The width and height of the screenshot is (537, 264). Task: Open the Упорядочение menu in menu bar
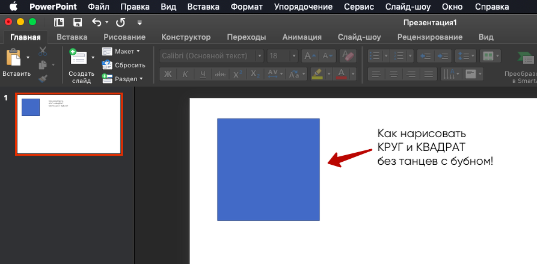pyautogui.click(x=304, y=7)
